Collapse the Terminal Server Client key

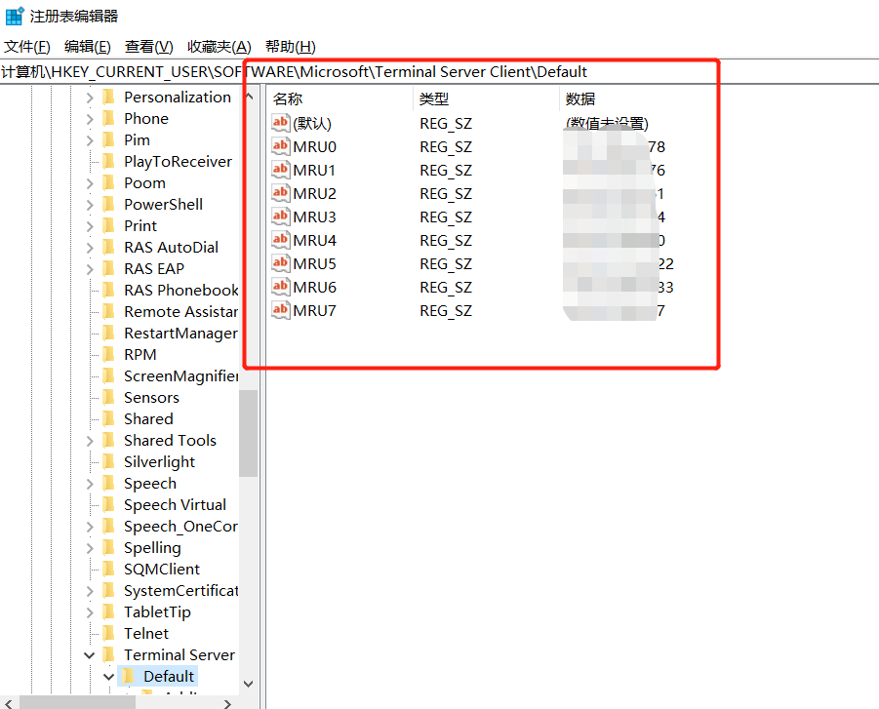coord(89,654)
